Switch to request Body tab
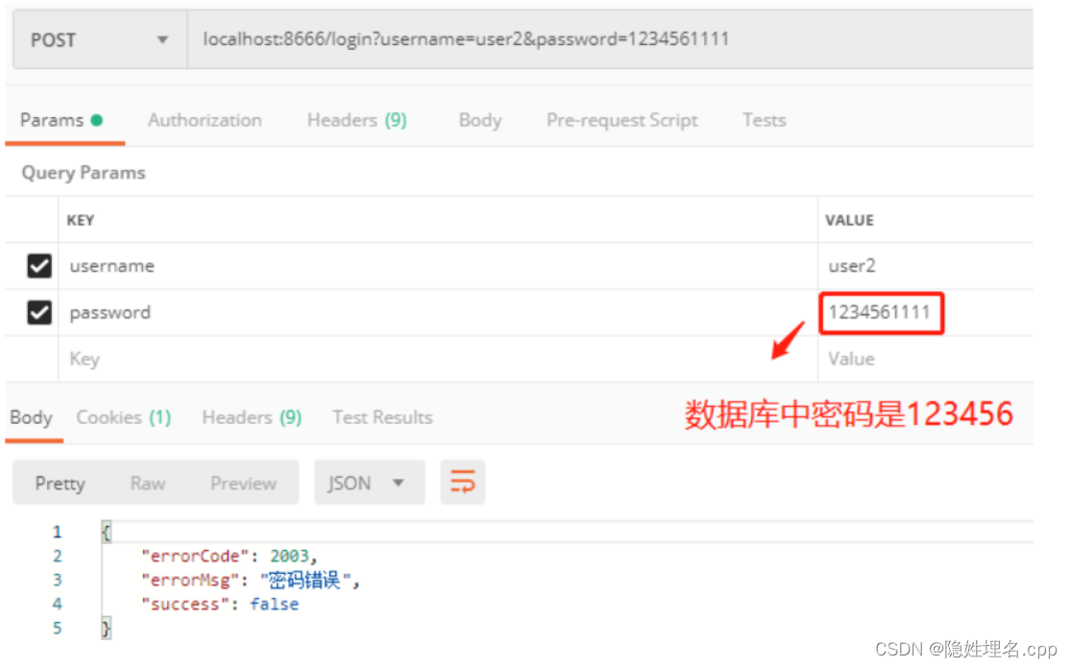The width and height of the screenshot is (1072, 668). (480, 120)
